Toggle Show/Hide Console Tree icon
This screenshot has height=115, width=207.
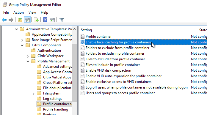(x=27, y=20)
